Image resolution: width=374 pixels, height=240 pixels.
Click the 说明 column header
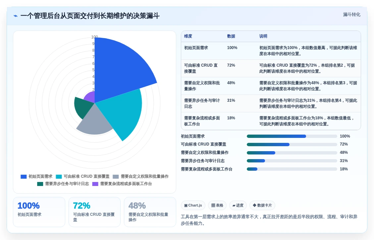click(263, 36)
